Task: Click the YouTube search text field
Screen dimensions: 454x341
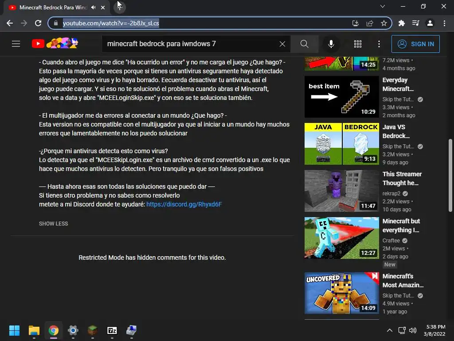Action: [191, 44]
